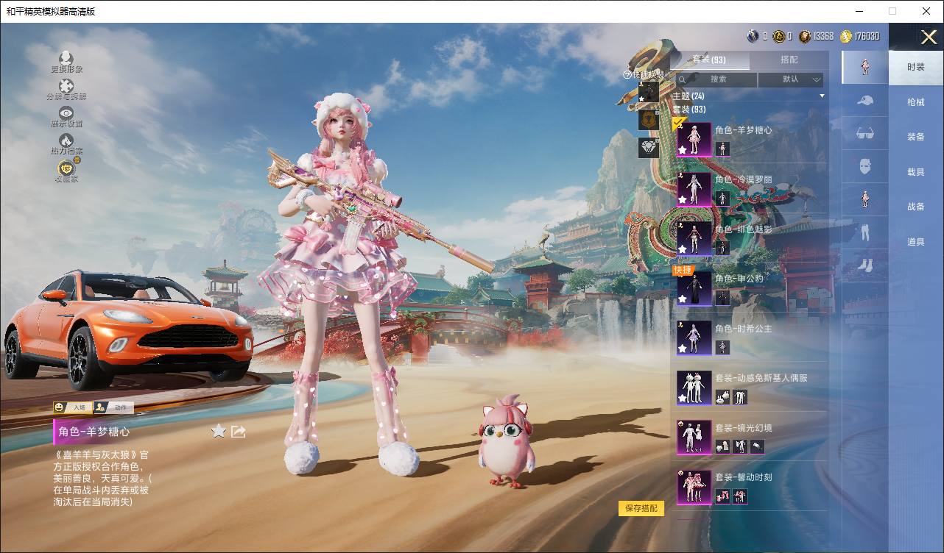Viewport: 944px width, 553px height.
Task: Click the component icon under 角色-绯色魅影
Action: click(x=722, y=248)
